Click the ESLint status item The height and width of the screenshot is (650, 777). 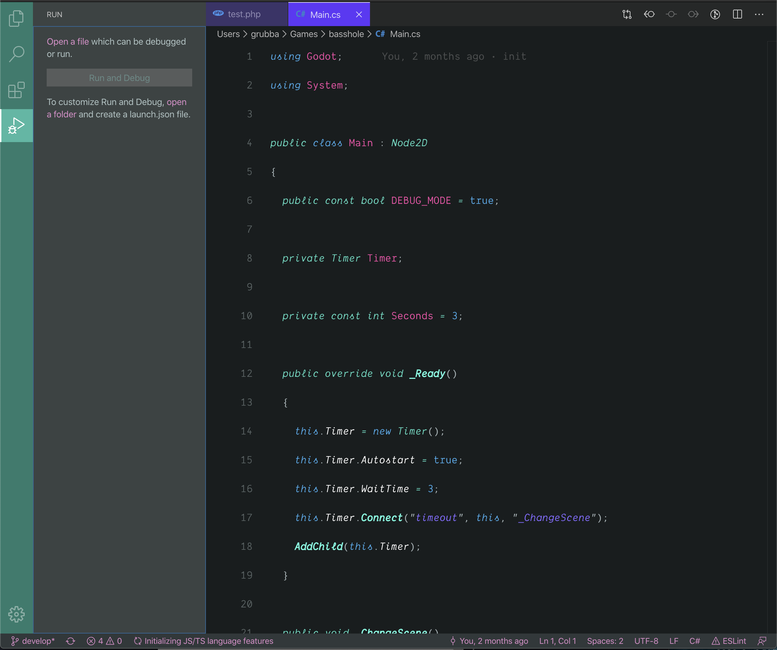coord(729,641)
